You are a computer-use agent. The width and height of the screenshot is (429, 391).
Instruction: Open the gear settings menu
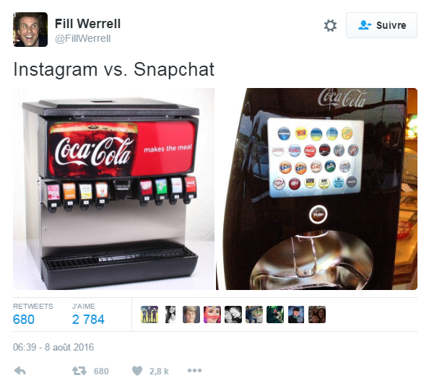(330, 25)
